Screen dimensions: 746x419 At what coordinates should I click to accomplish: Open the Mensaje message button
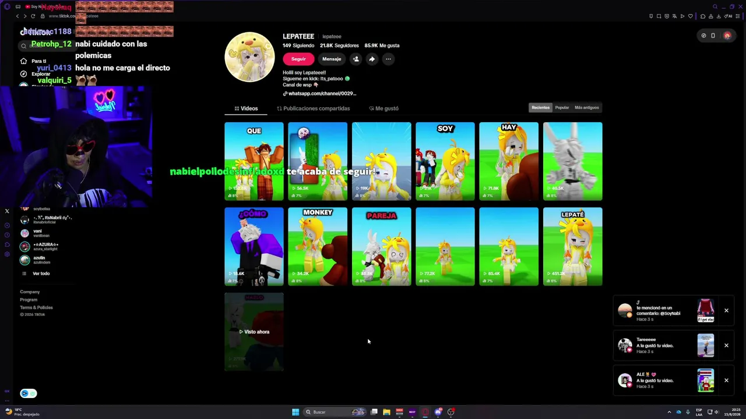332,59
